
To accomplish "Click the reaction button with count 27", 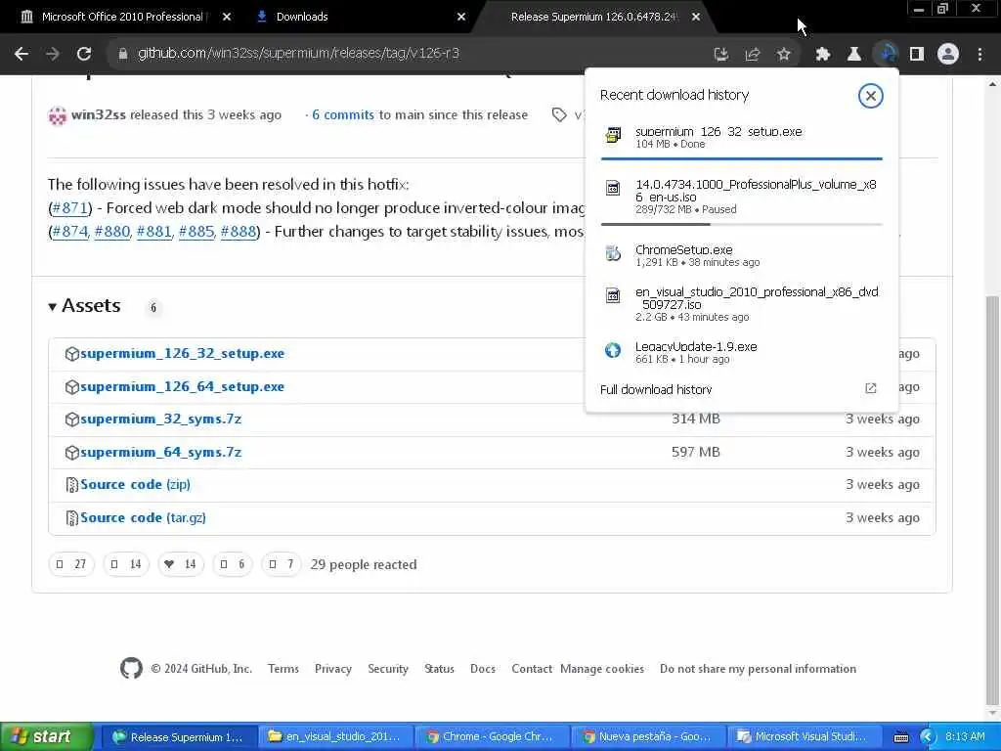I will tap(70, 564).
